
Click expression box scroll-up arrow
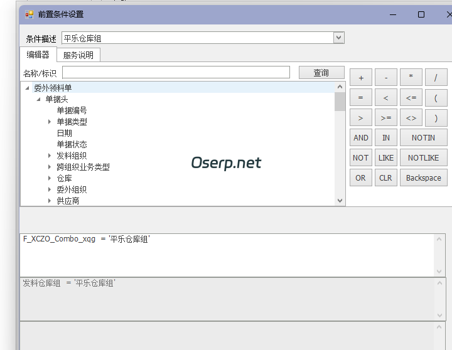coord(439,239)
